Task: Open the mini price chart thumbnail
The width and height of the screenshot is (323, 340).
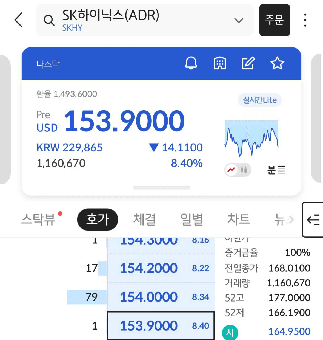Action: [251, 139]
